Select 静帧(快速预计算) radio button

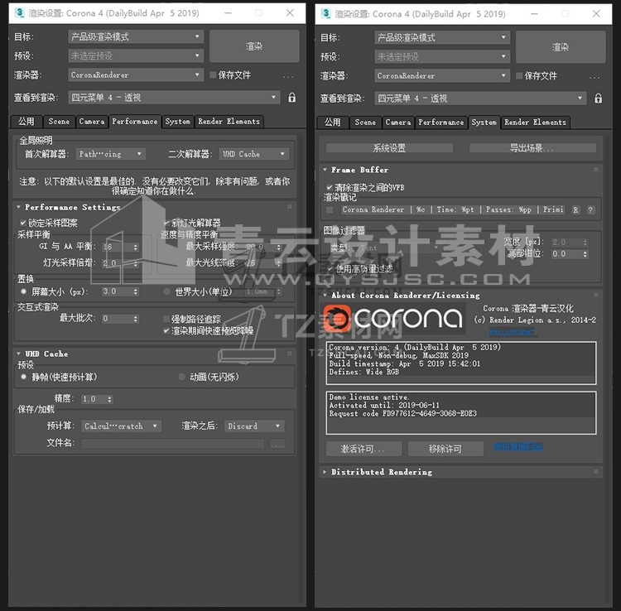pos(24,377)
